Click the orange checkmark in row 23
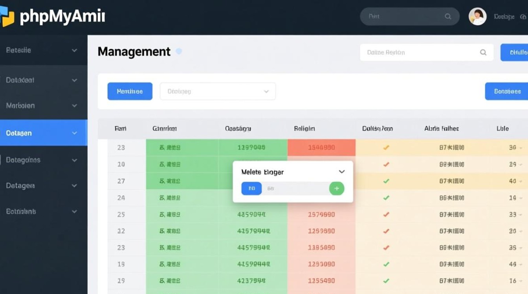 (386, 148)
